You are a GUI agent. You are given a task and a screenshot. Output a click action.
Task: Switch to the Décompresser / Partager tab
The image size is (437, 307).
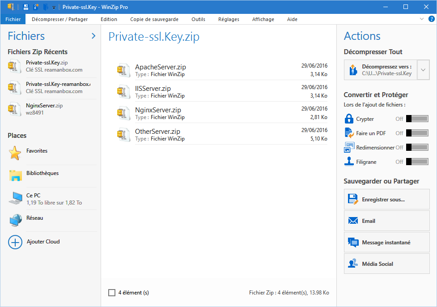point(60,19)
